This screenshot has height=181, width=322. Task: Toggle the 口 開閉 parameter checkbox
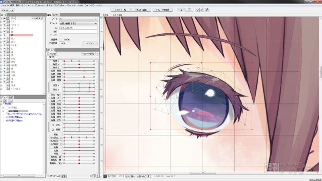(x=53, y=130)
